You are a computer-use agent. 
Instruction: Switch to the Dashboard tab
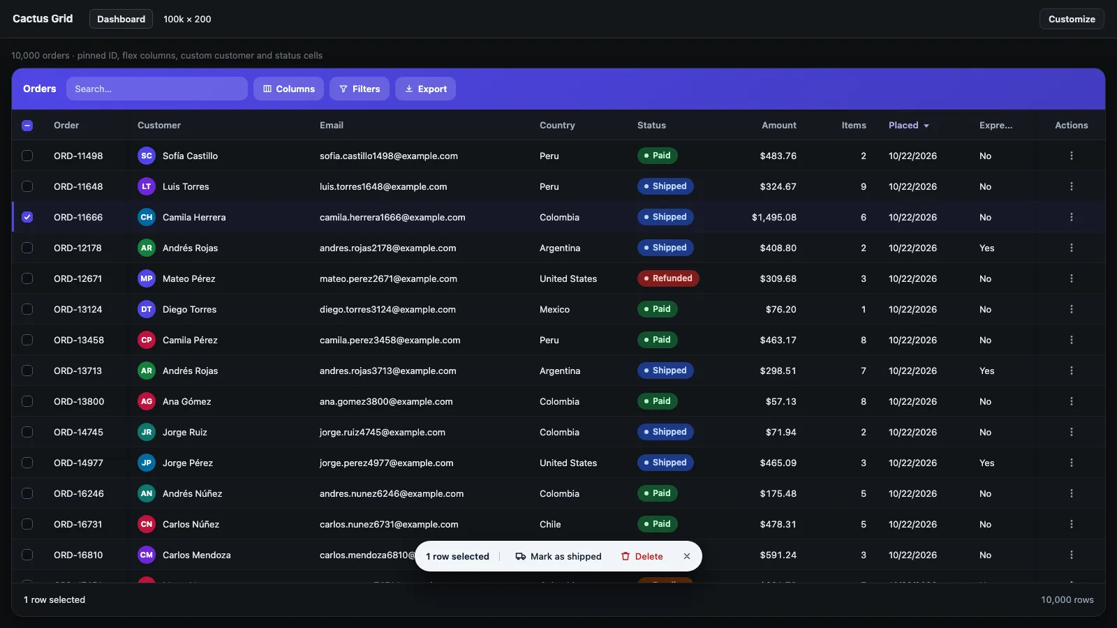click(x=121, y=19)
